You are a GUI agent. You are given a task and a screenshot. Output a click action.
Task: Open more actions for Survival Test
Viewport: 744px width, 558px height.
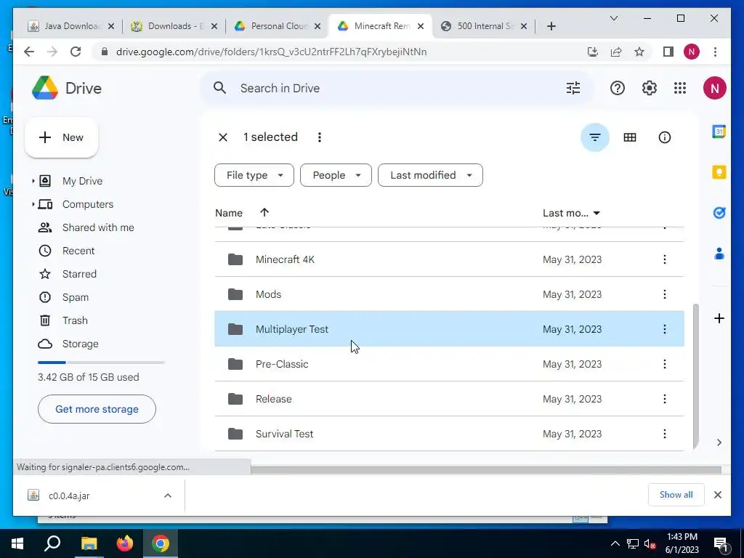coord(664,434)
